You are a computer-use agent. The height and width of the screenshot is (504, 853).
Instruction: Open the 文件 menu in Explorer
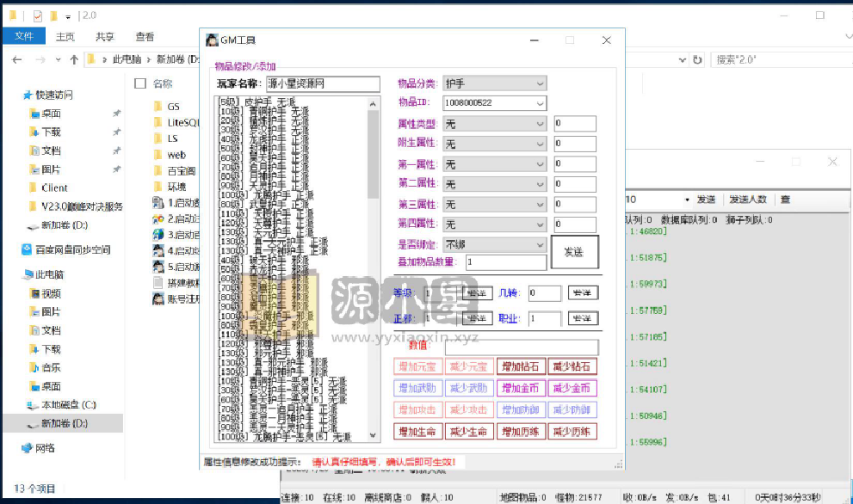[x=24, y=36]
